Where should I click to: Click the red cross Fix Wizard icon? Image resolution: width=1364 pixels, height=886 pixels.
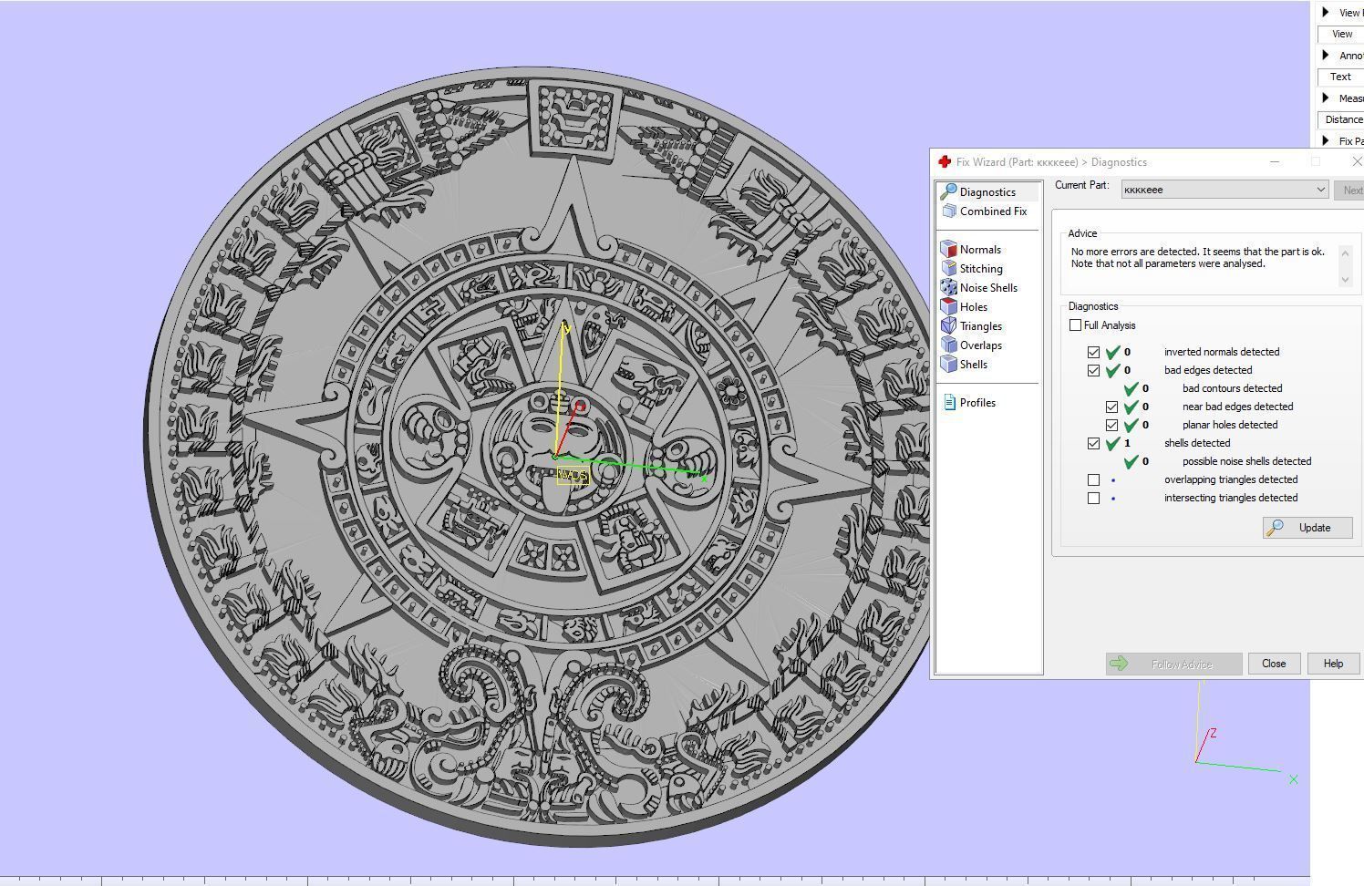944,161
